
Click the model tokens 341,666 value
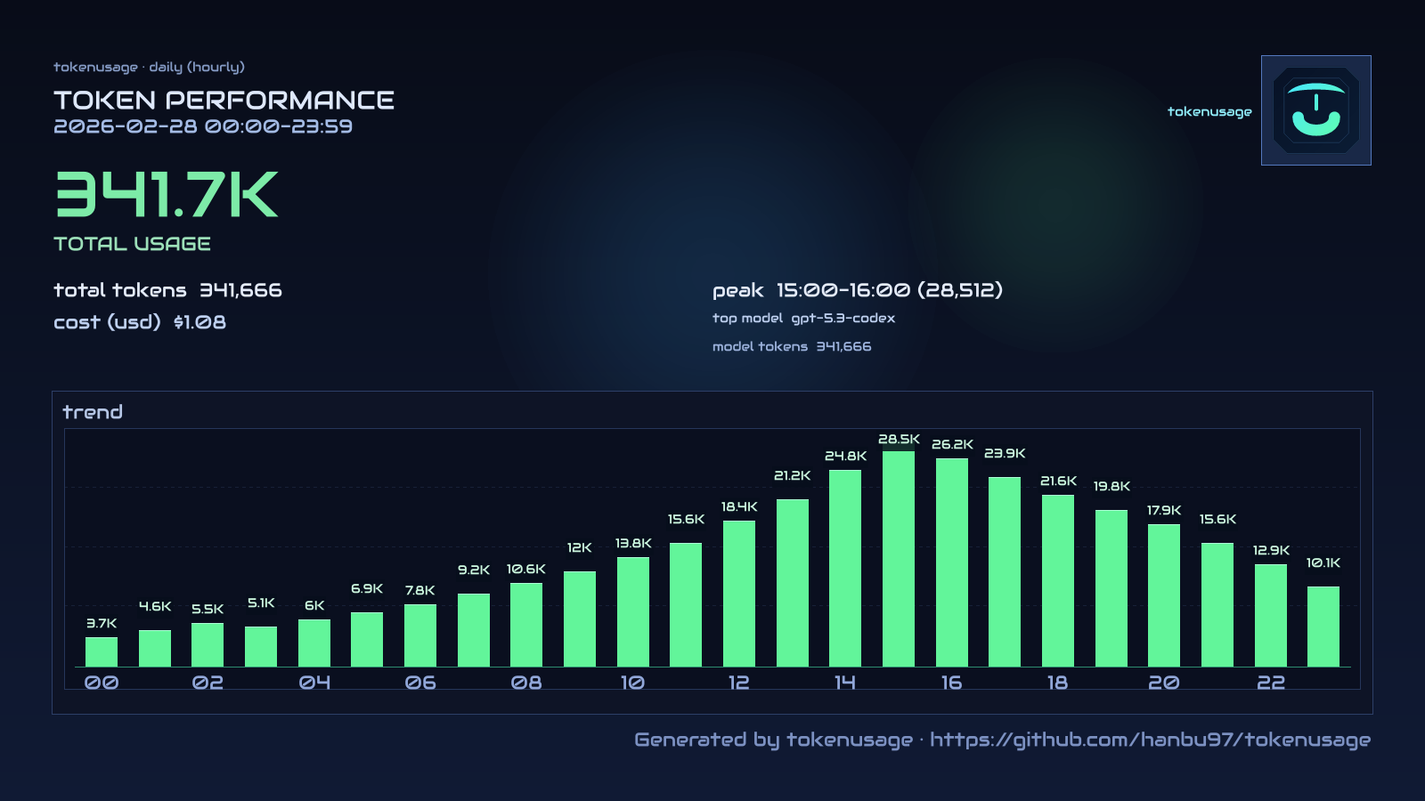(x=793, y=346)
